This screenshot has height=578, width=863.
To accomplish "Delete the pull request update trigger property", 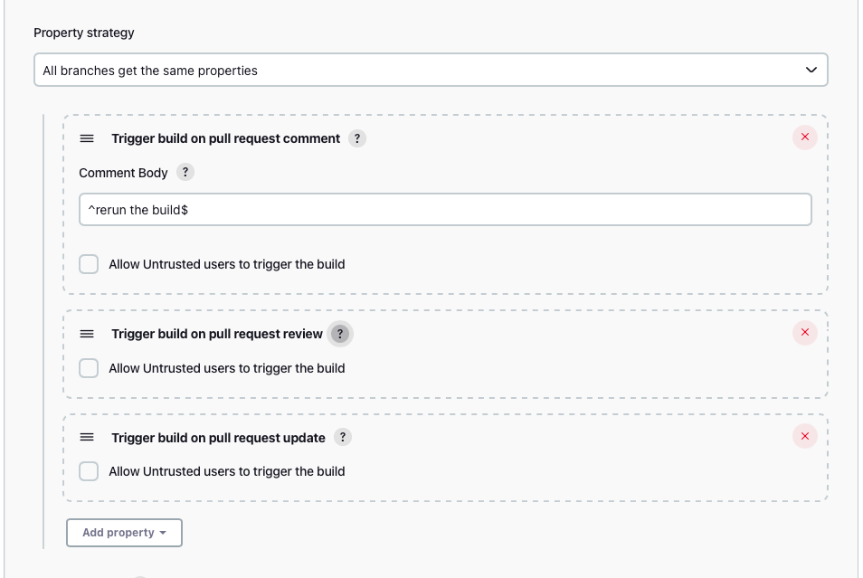I will pos(805,436).
